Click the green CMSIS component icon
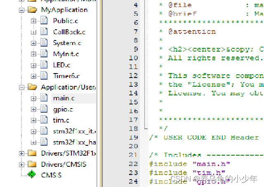 tap(32, 175)
